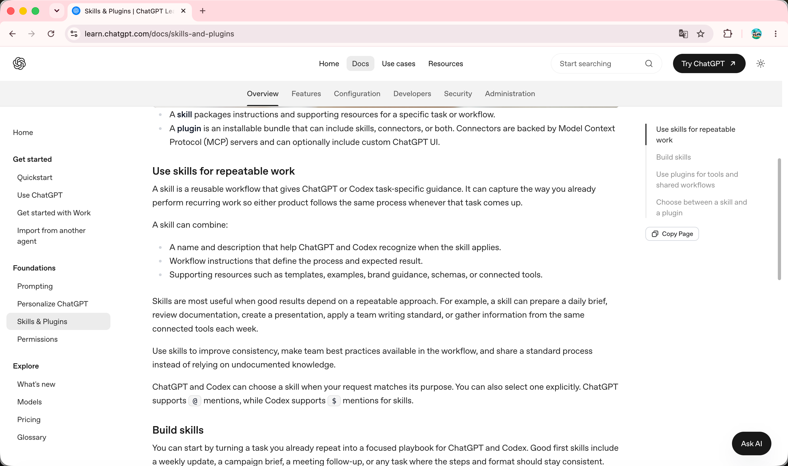Open Personalize ChatGPT in the sidebar

coord(53,304)
